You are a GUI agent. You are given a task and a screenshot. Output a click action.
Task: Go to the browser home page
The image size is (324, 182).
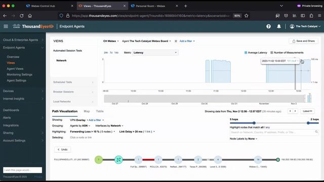point(30,16)
